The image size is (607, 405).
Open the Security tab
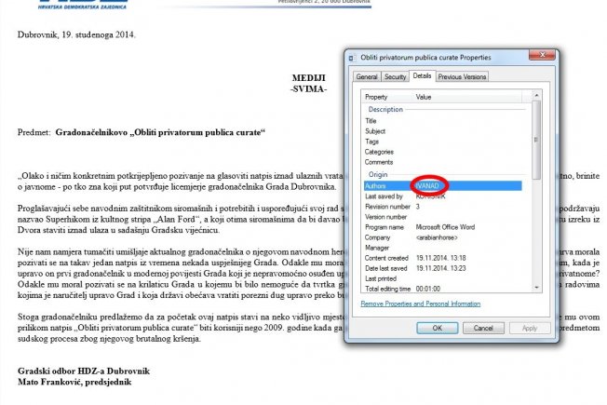click(395, 76)
